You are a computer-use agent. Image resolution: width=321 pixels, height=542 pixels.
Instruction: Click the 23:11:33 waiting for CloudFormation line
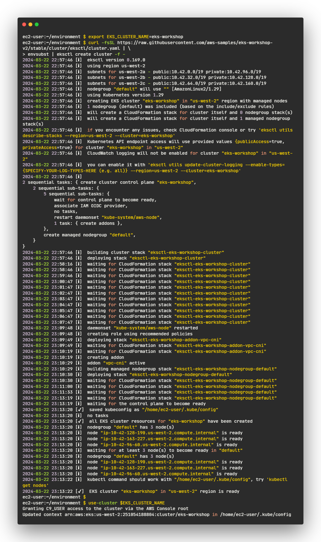(150, 392)
